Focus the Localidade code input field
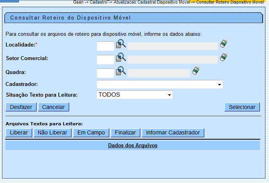The height and width of the screenshot is (183, 269). click(x=105, y=46)
